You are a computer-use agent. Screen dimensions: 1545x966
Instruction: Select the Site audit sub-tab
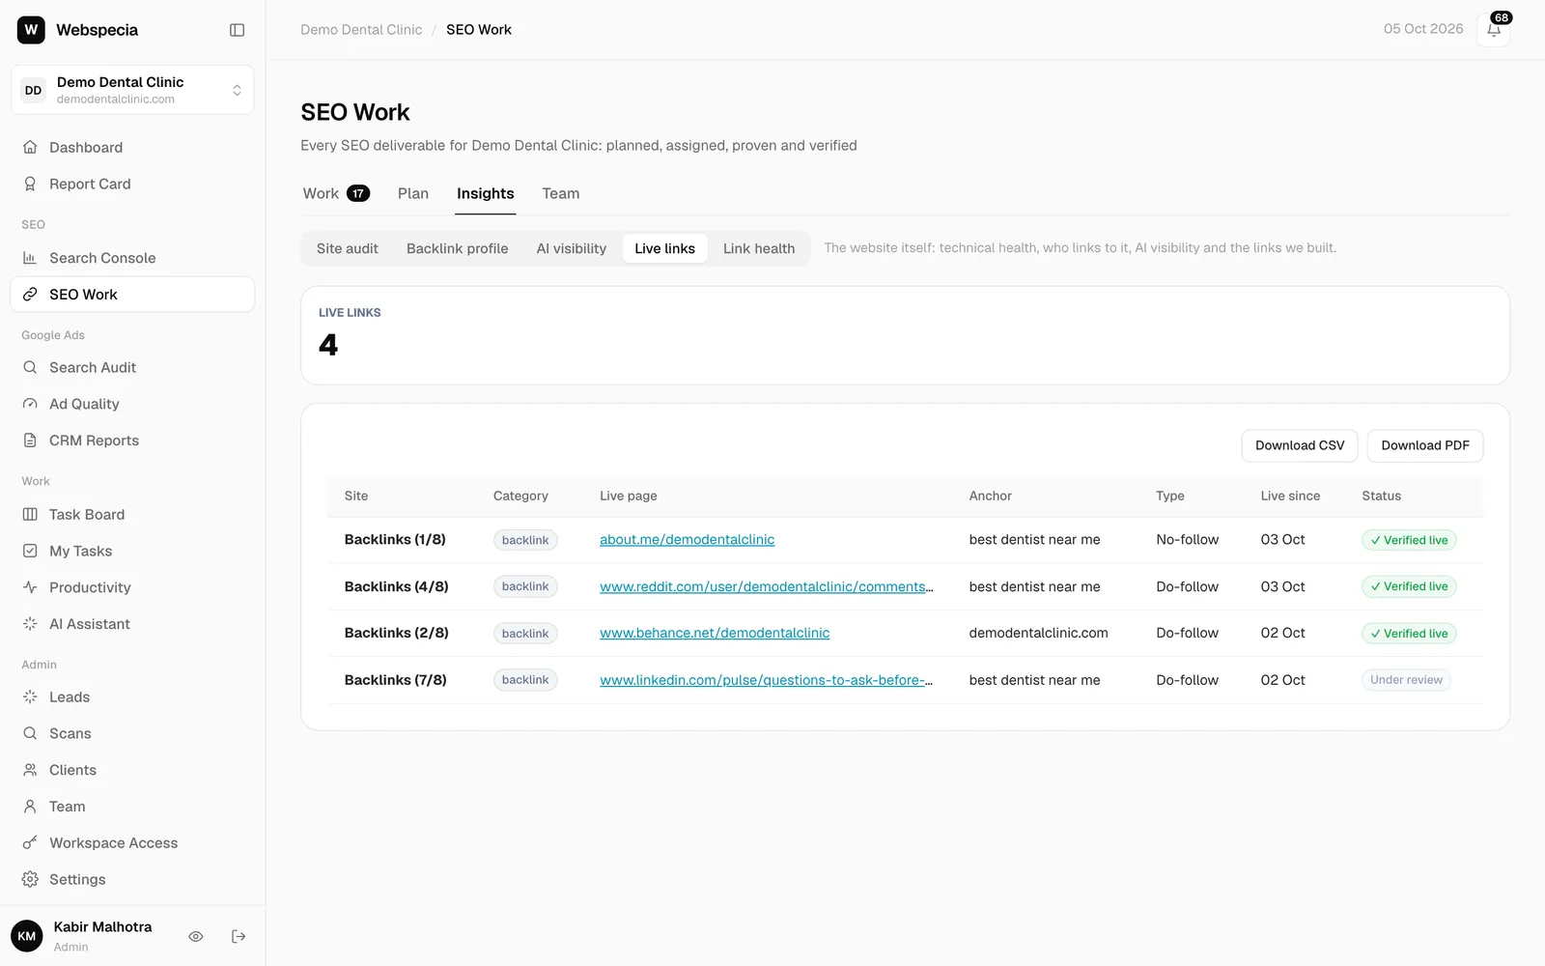[348, 248]
